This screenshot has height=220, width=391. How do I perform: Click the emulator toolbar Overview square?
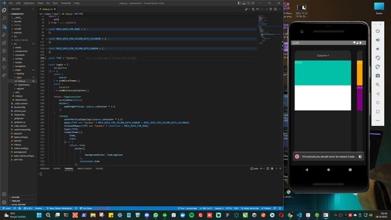click(378, 111)
